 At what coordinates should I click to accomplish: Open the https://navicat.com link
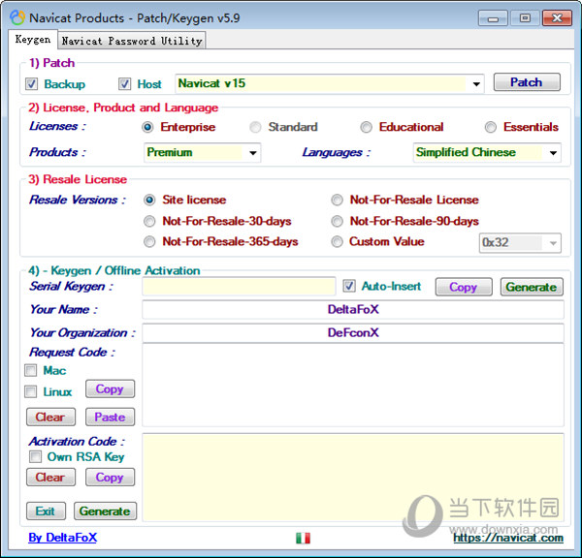508,538
